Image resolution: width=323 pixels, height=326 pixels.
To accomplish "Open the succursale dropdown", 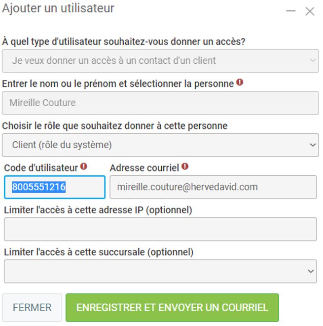I will pos(160,271).
